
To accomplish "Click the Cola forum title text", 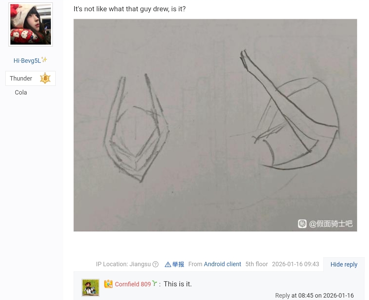I will coord(21,92).
